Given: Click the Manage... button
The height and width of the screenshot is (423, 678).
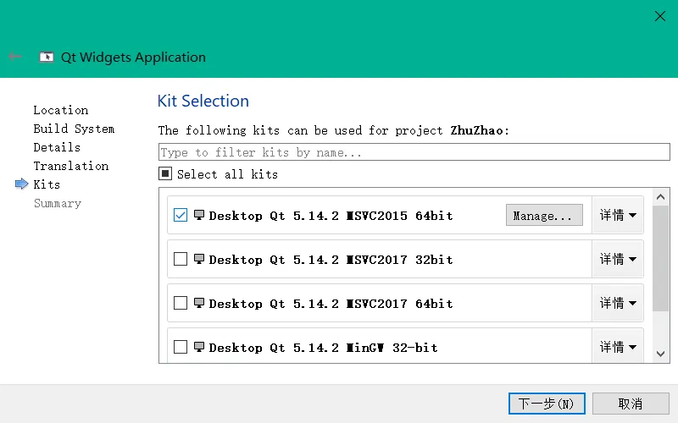Looking at the screenshot, I should 544,215.
